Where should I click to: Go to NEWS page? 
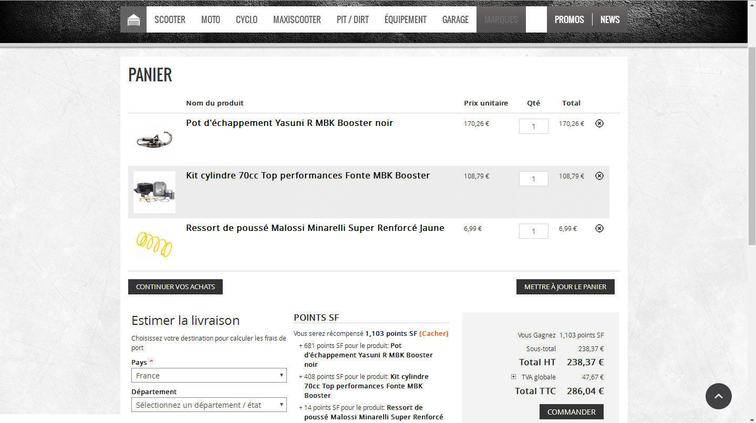tap(610, 20)
